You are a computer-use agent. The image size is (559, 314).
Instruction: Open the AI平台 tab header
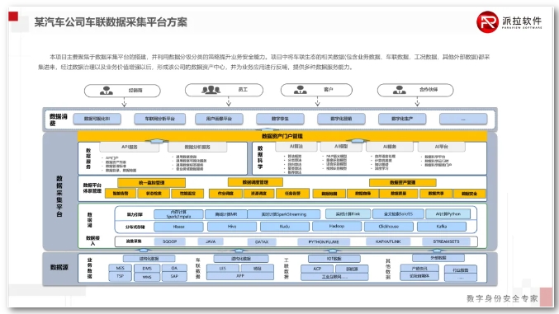(442, 147)
